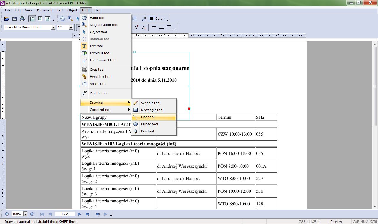This screenshot has height=224, width=378.
Task: Click the Subscript A₂ icon
Action: 144,27
